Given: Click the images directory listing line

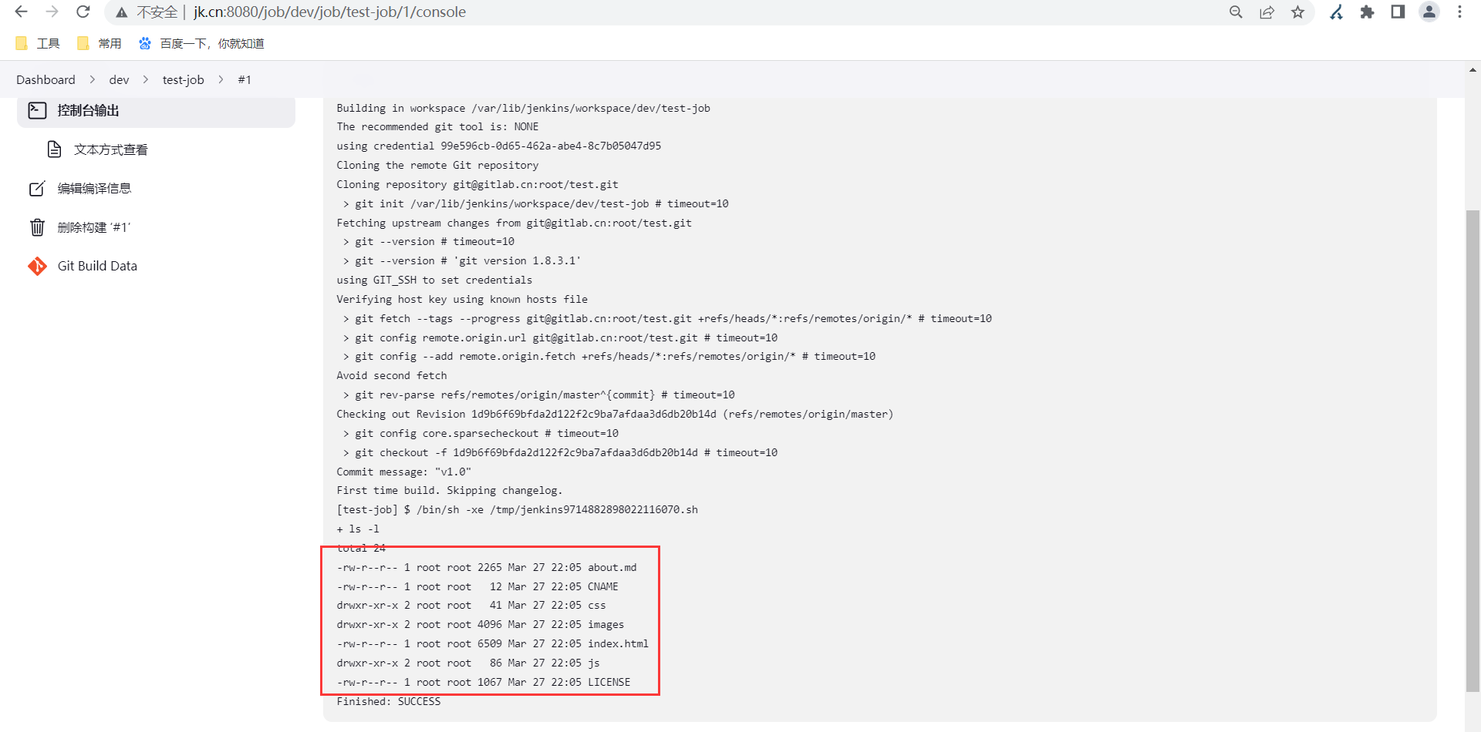Looking at the screenshot, I should point(481,624).
